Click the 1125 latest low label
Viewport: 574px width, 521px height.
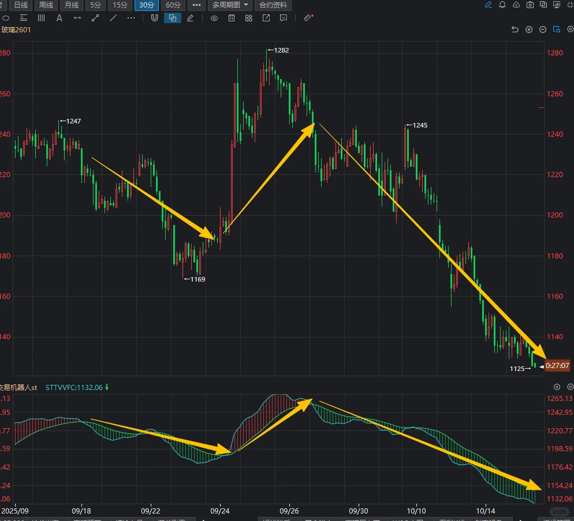(517, 369)
